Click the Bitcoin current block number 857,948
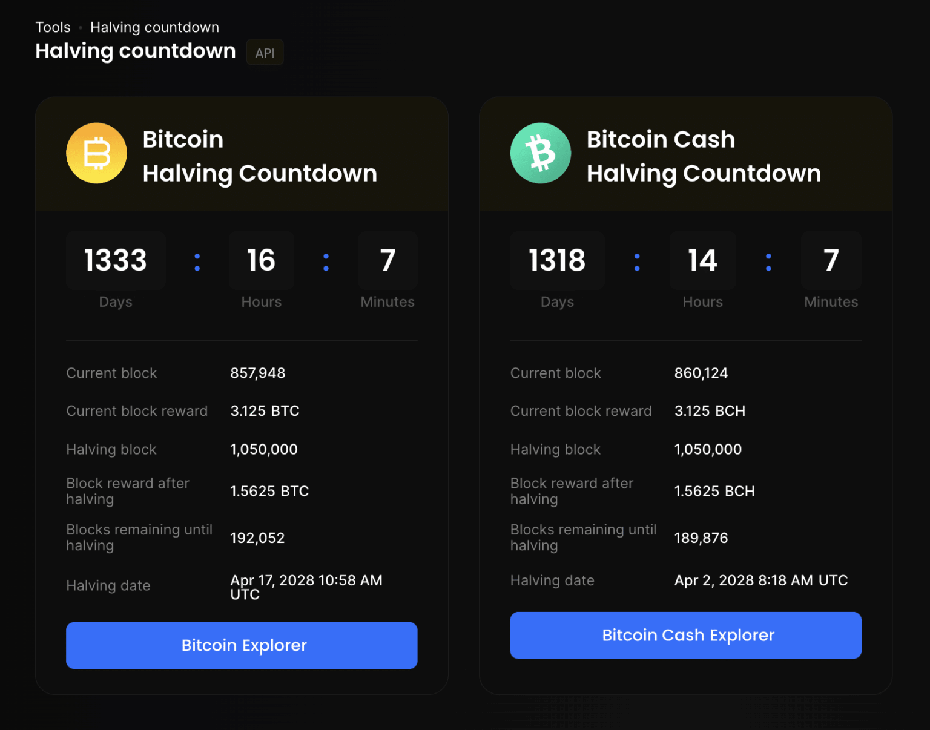The image size is (930, 730). (x=258, y=373)
